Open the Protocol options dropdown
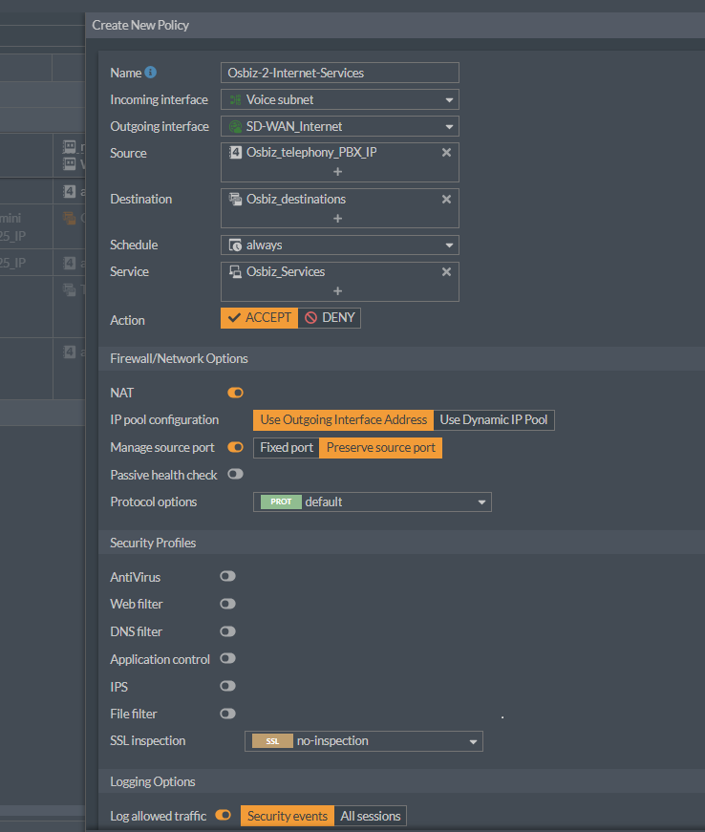The image size is (705, 832). click(x=373, y=501)
